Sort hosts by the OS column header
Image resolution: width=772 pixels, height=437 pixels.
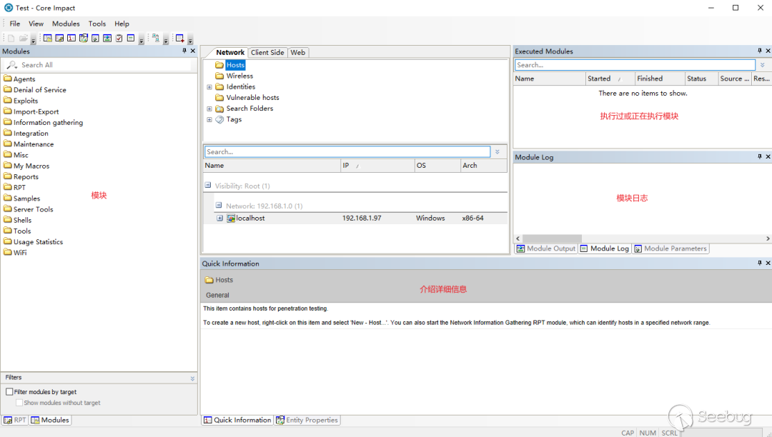[437, 166]
